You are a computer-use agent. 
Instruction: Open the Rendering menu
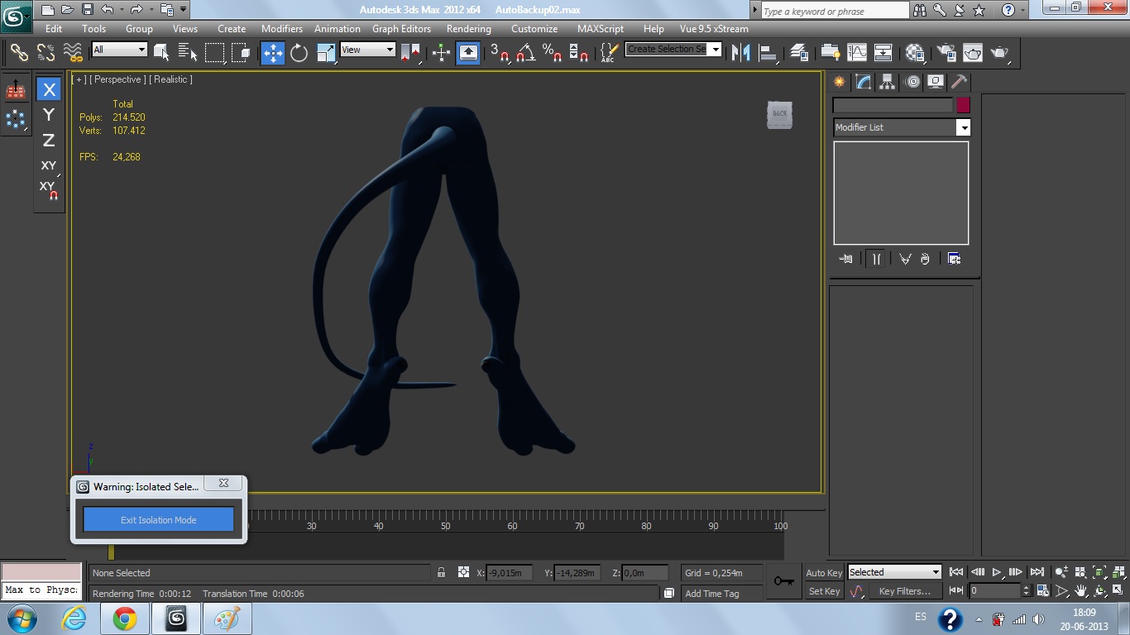tap(468, 28)
